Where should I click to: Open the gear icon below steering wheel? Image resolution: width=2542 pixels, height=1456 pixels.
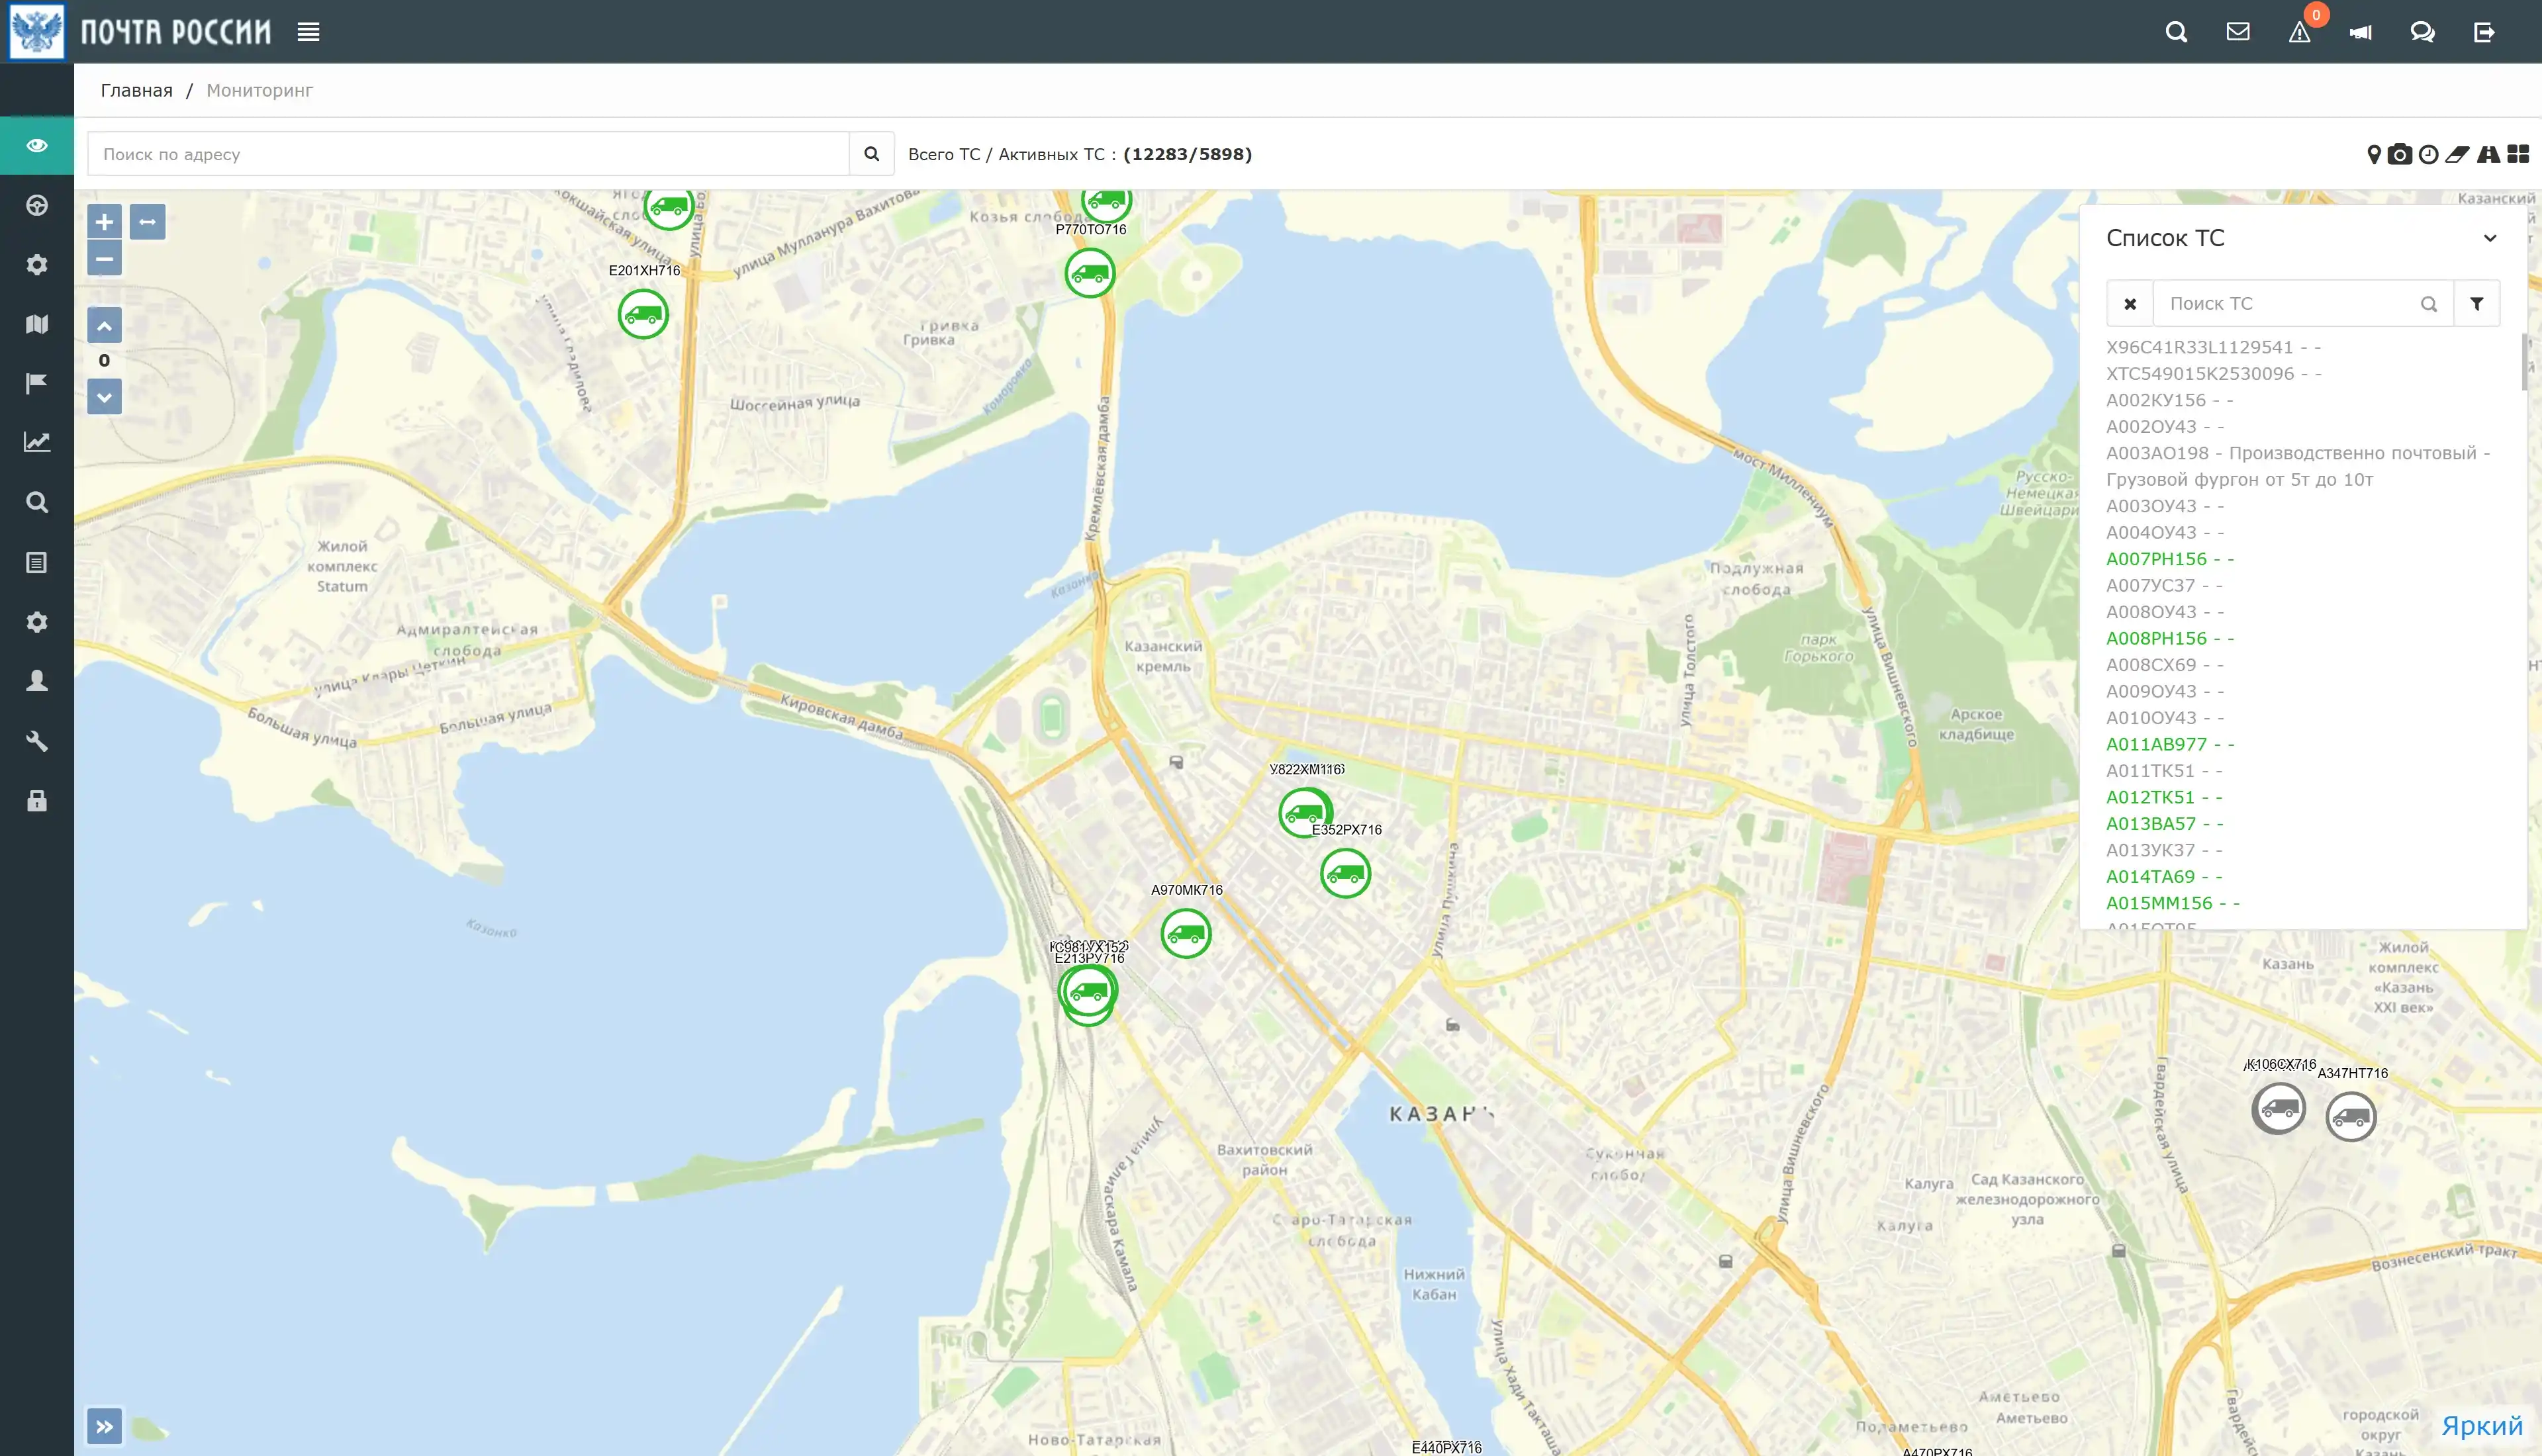[x=37, y=265]
